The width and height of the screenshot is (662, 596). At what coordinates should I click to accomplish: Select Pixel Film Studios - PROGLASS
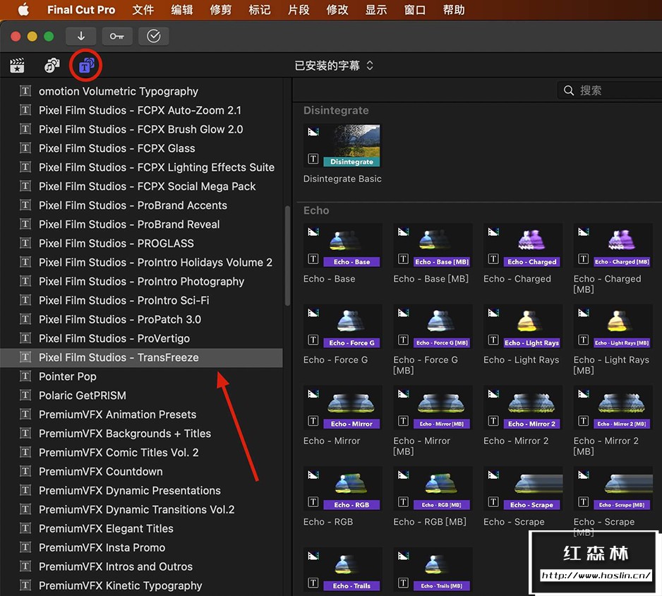141,244
